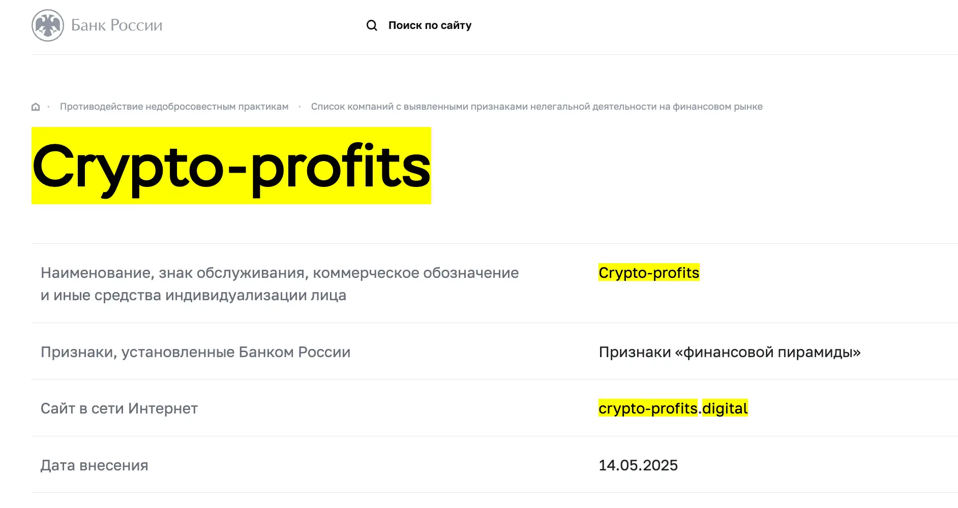The image size is (958, 508).
Task: Click the chevron after Противодействие недобросовестным практикам
Action: (x=299, y=106)
